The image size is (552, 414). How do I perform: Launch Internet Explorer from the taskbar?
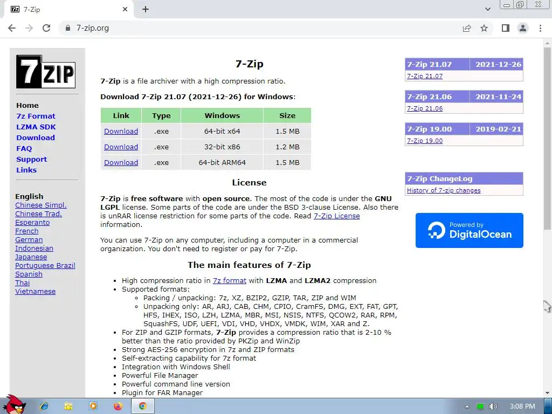tap(44, 406)
